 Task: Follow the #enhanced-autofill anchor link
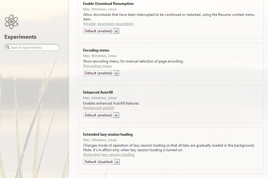tap(98, 108)
